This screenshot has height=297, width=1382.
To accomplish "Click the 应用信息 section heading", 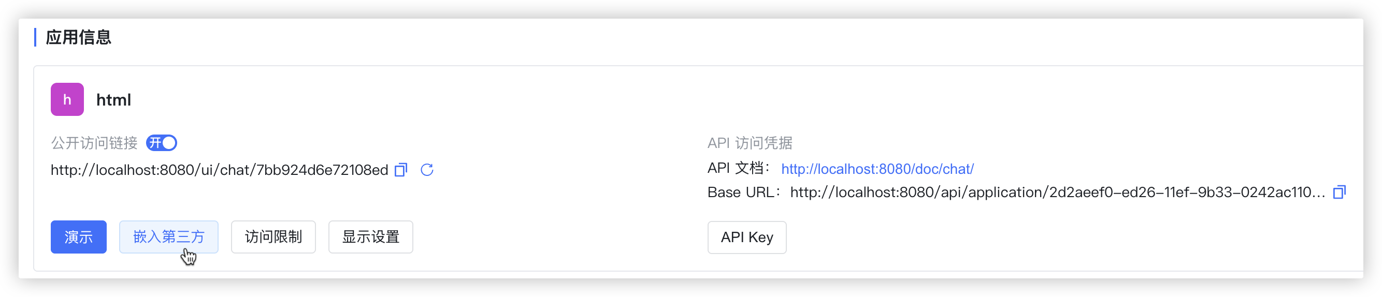I will pos(78,37).
